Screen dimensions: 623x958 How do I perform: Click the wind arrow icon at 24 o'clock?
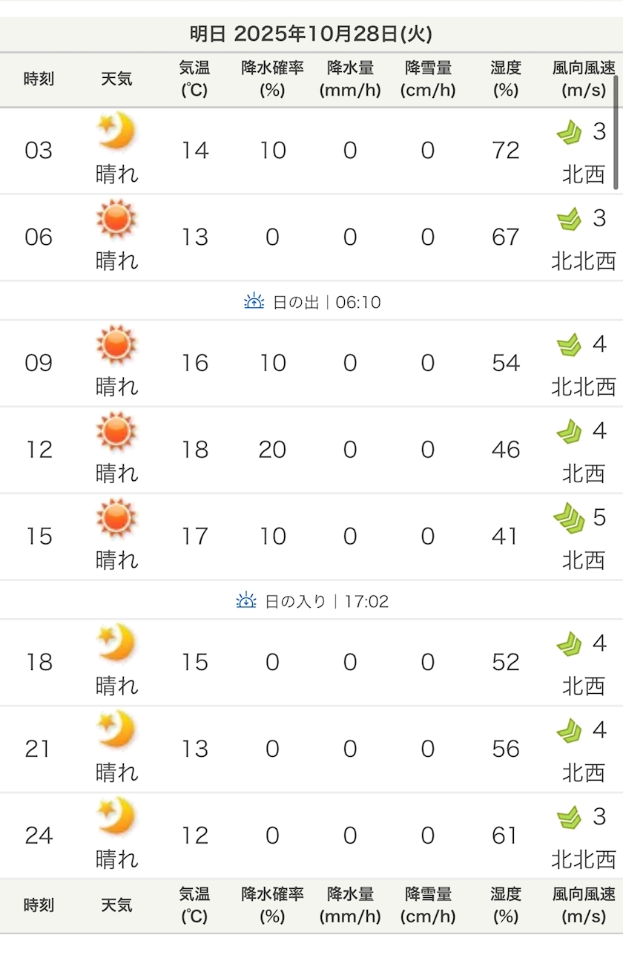click(570, 817)
